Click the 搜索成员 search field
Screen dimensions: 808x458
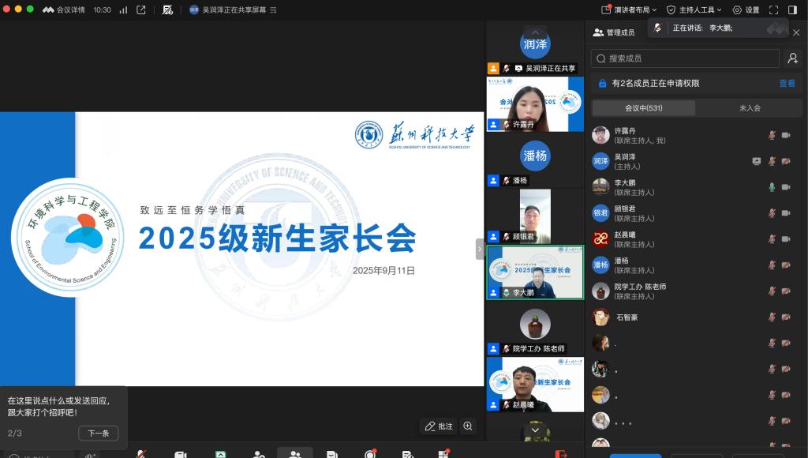[x=685, y=58]
